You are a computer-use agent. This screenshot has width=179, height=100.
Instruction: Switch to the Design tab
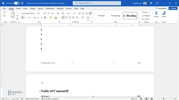pyautogui.click(x=32, y=8)
